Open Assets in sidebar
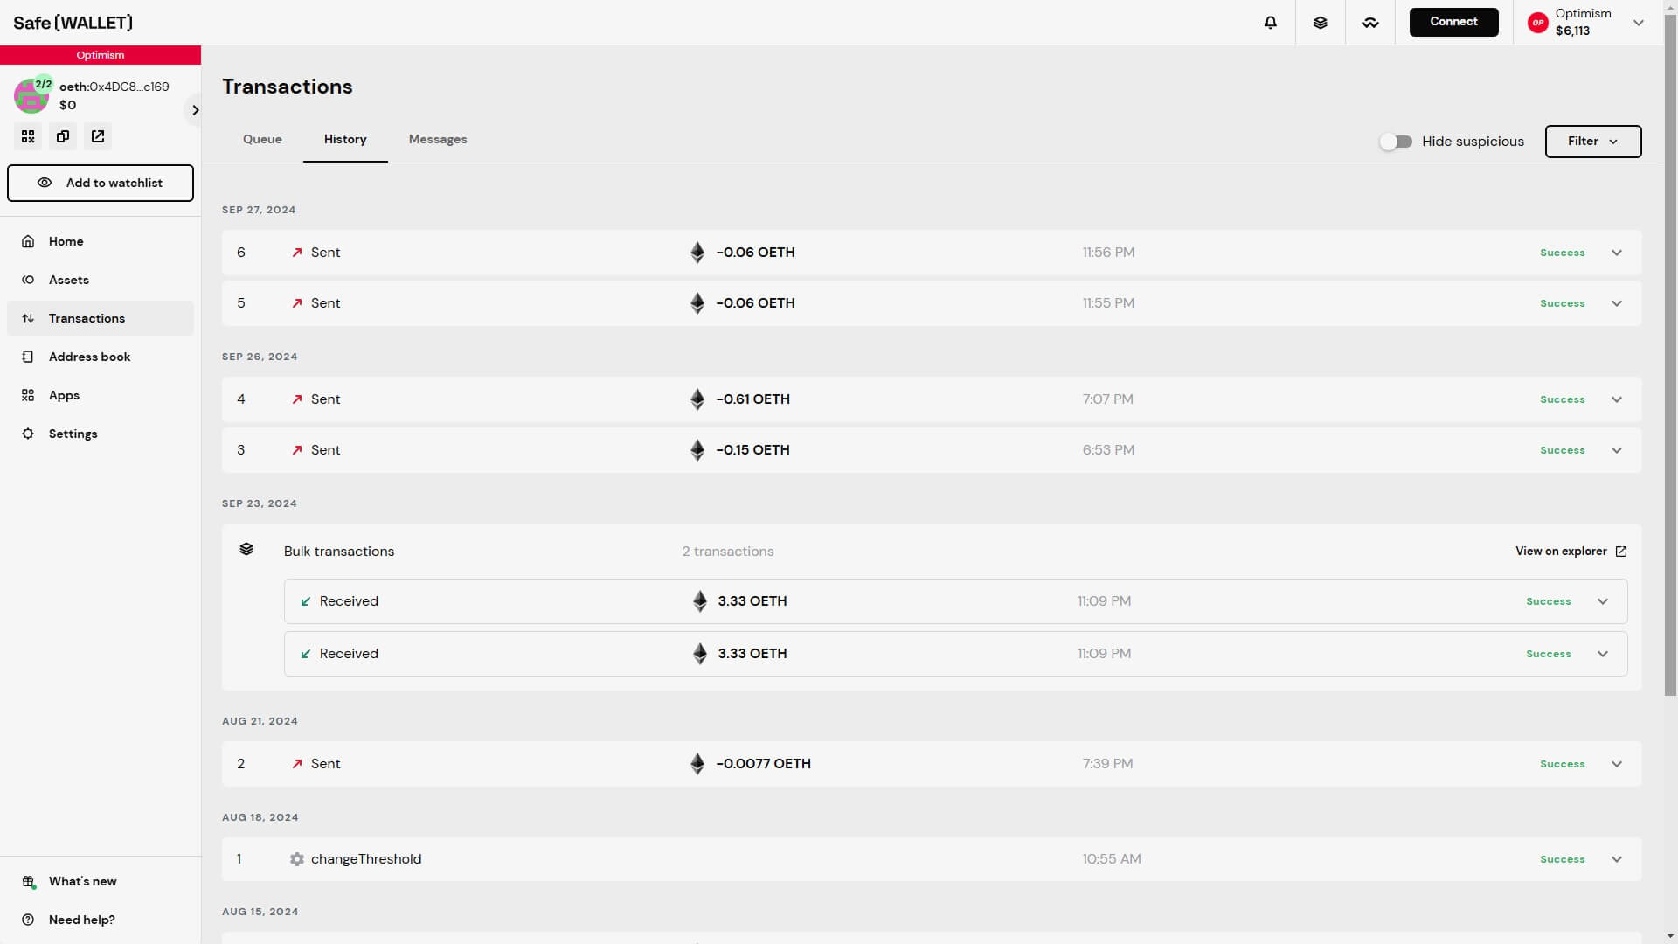The width and height of the screenshot is (1678, 944). [x=101, y=280]
